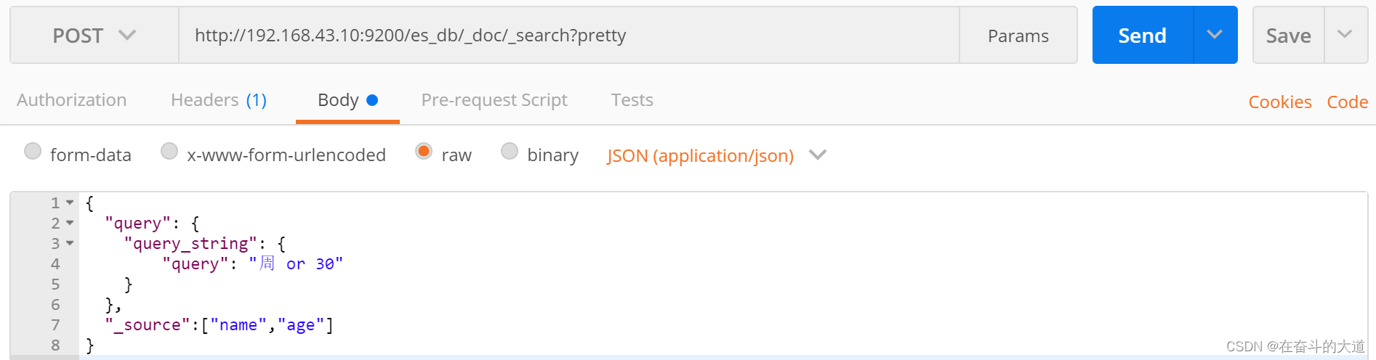The height and width of the screenshot is (360, 1376).
Task: Open the POST method dropdown
Action: tap(94, 36)
